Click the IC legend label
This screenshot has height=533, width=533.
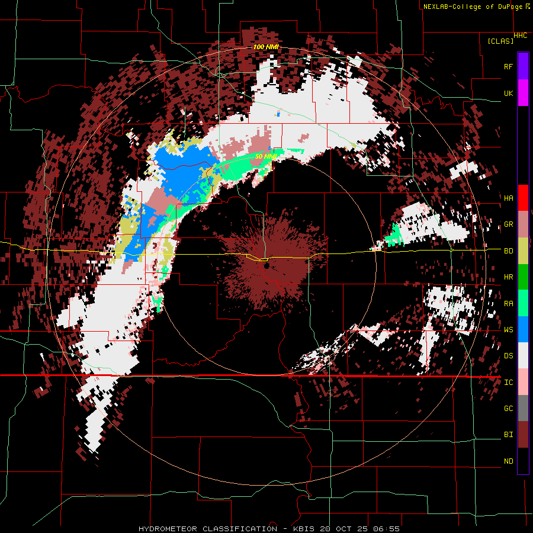tap(509, 383)
